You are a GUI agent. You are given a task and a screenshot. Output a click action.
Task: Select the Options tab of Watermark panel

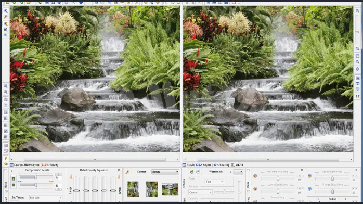click(x=184, y=184)
